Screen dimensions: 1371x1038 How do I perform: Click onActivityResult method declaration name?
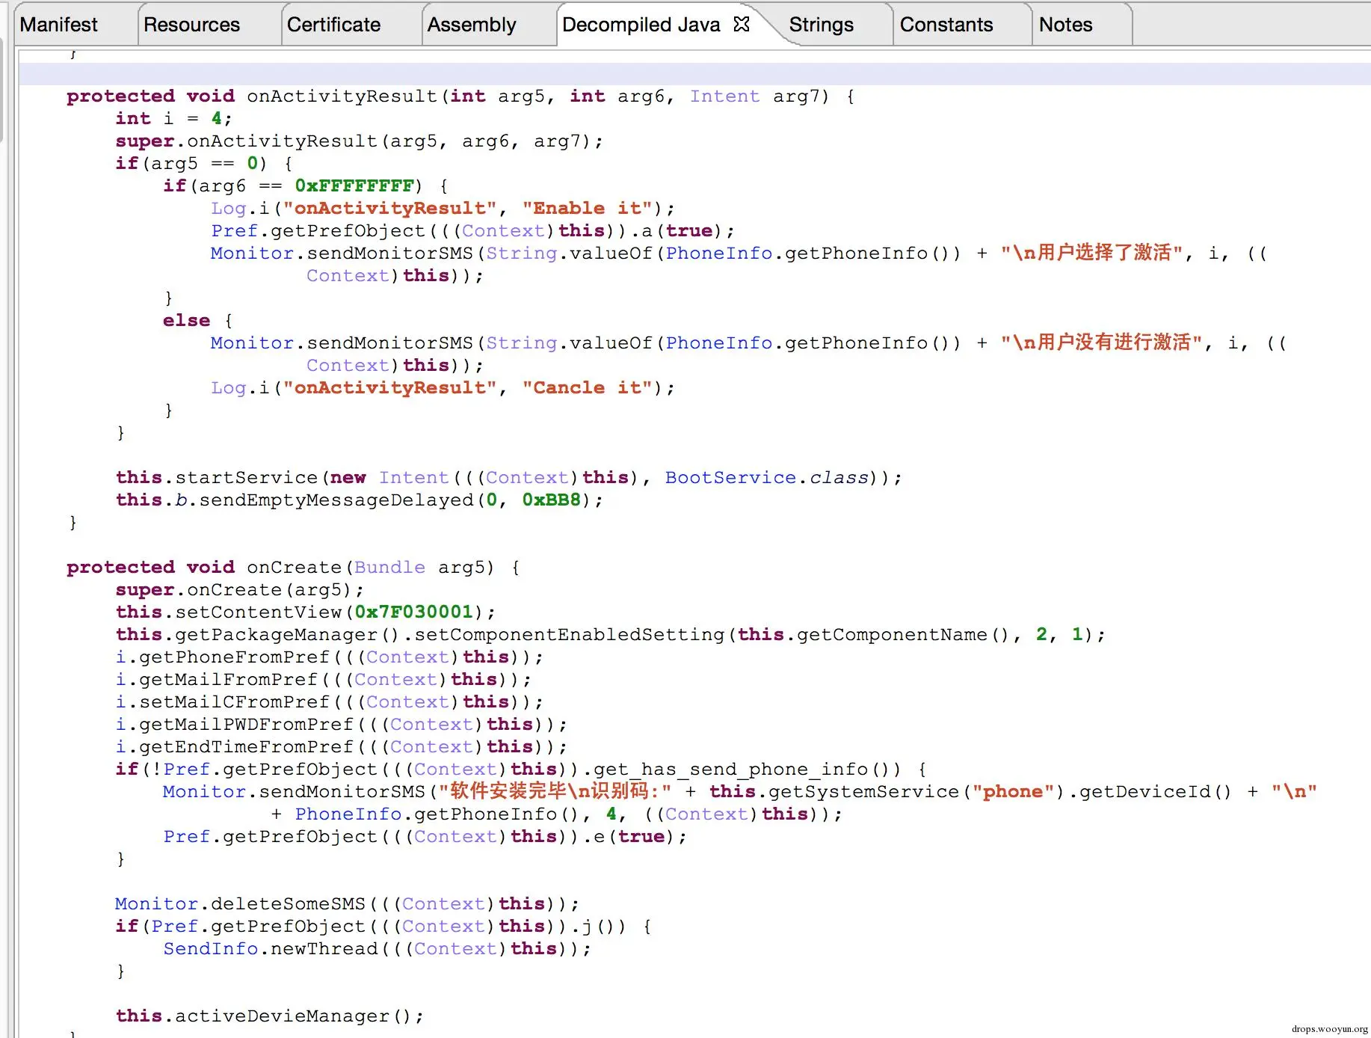[342, 96]
